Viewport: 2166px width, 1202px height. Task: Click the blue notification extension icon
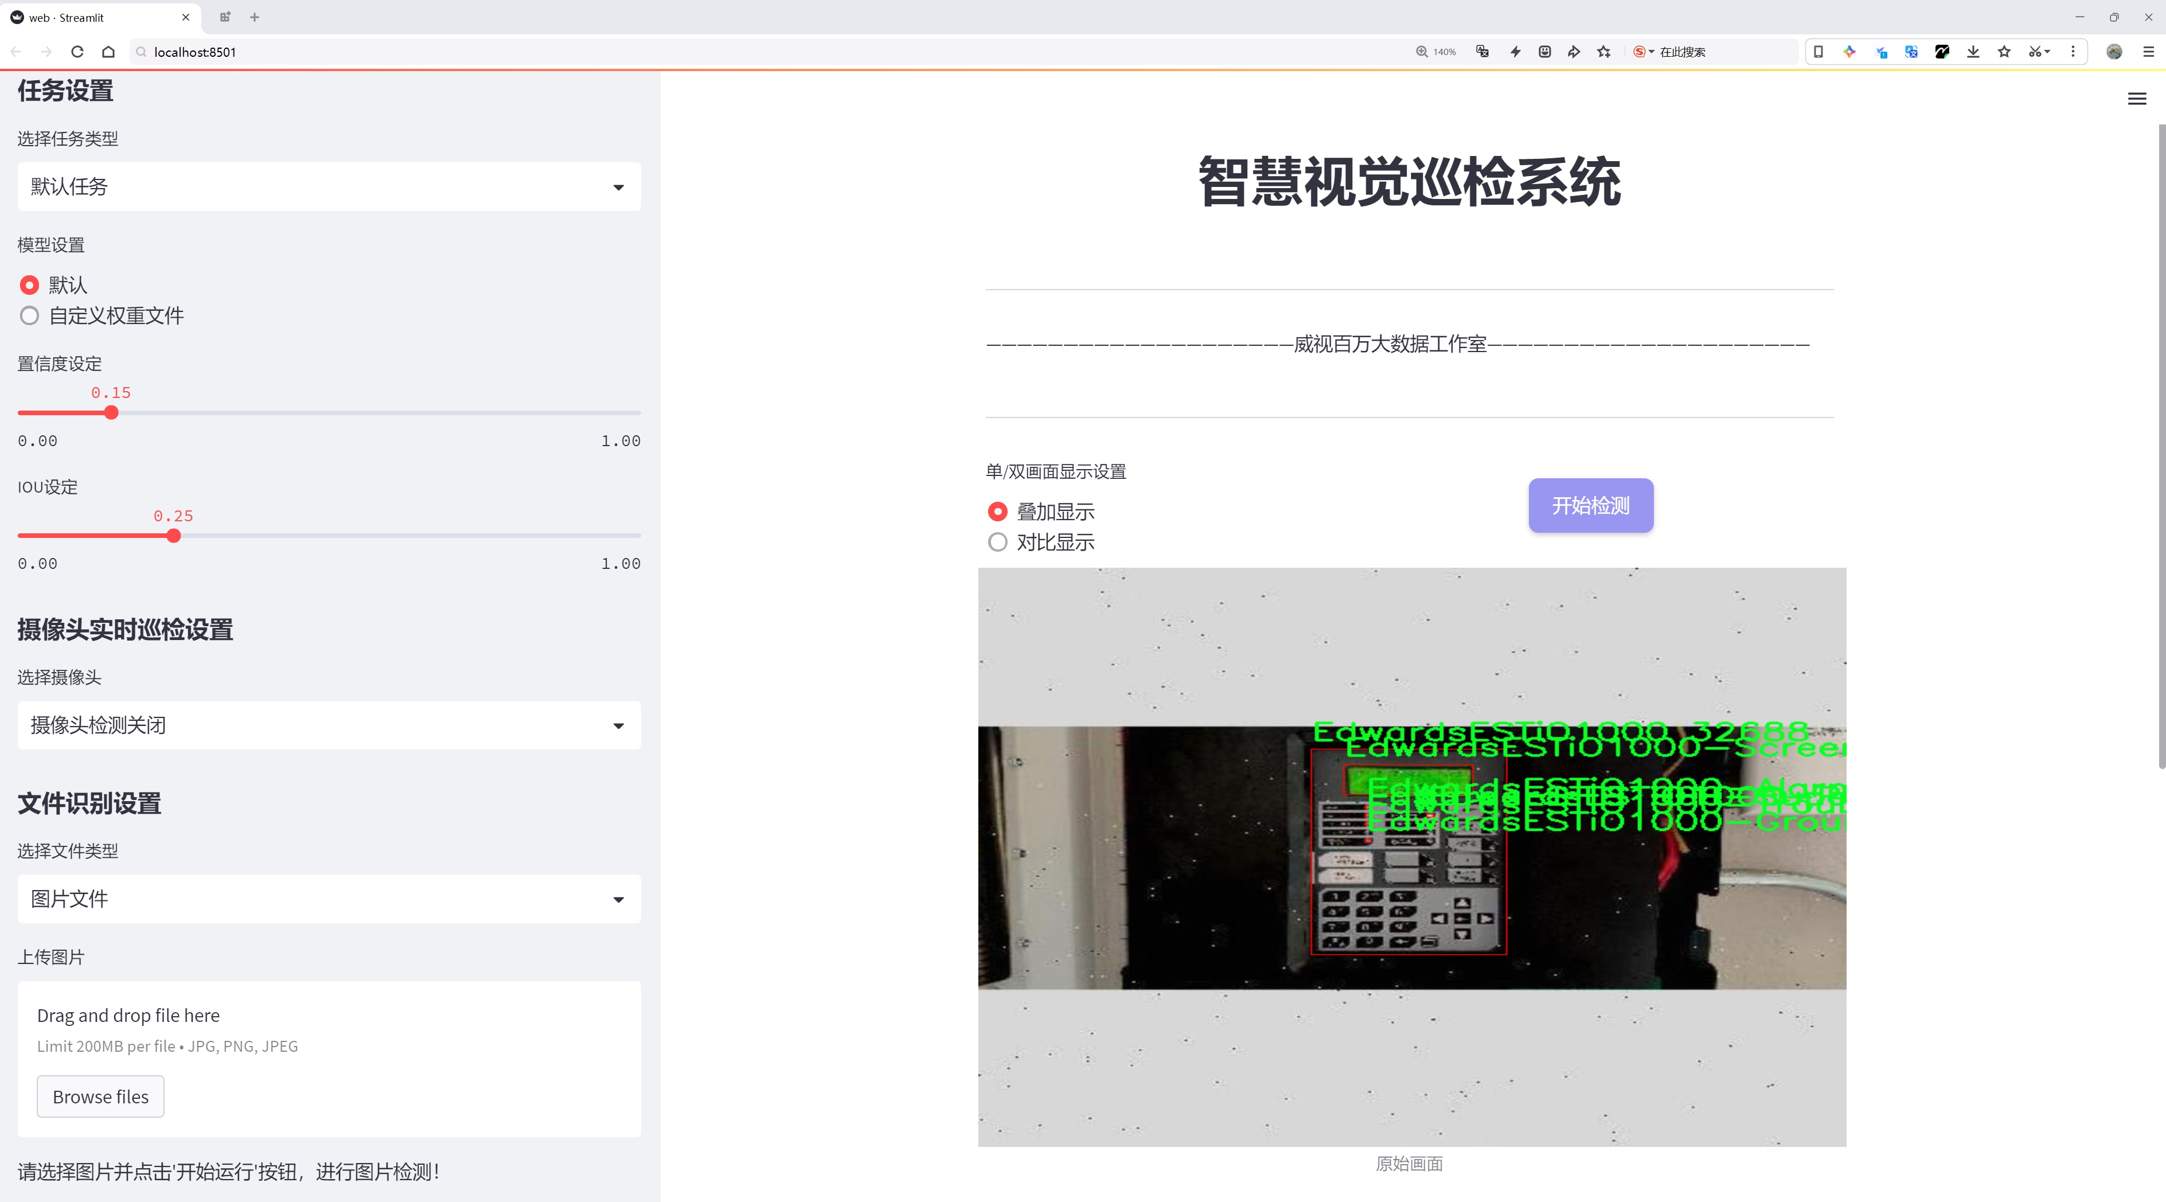pos(1881,51)
